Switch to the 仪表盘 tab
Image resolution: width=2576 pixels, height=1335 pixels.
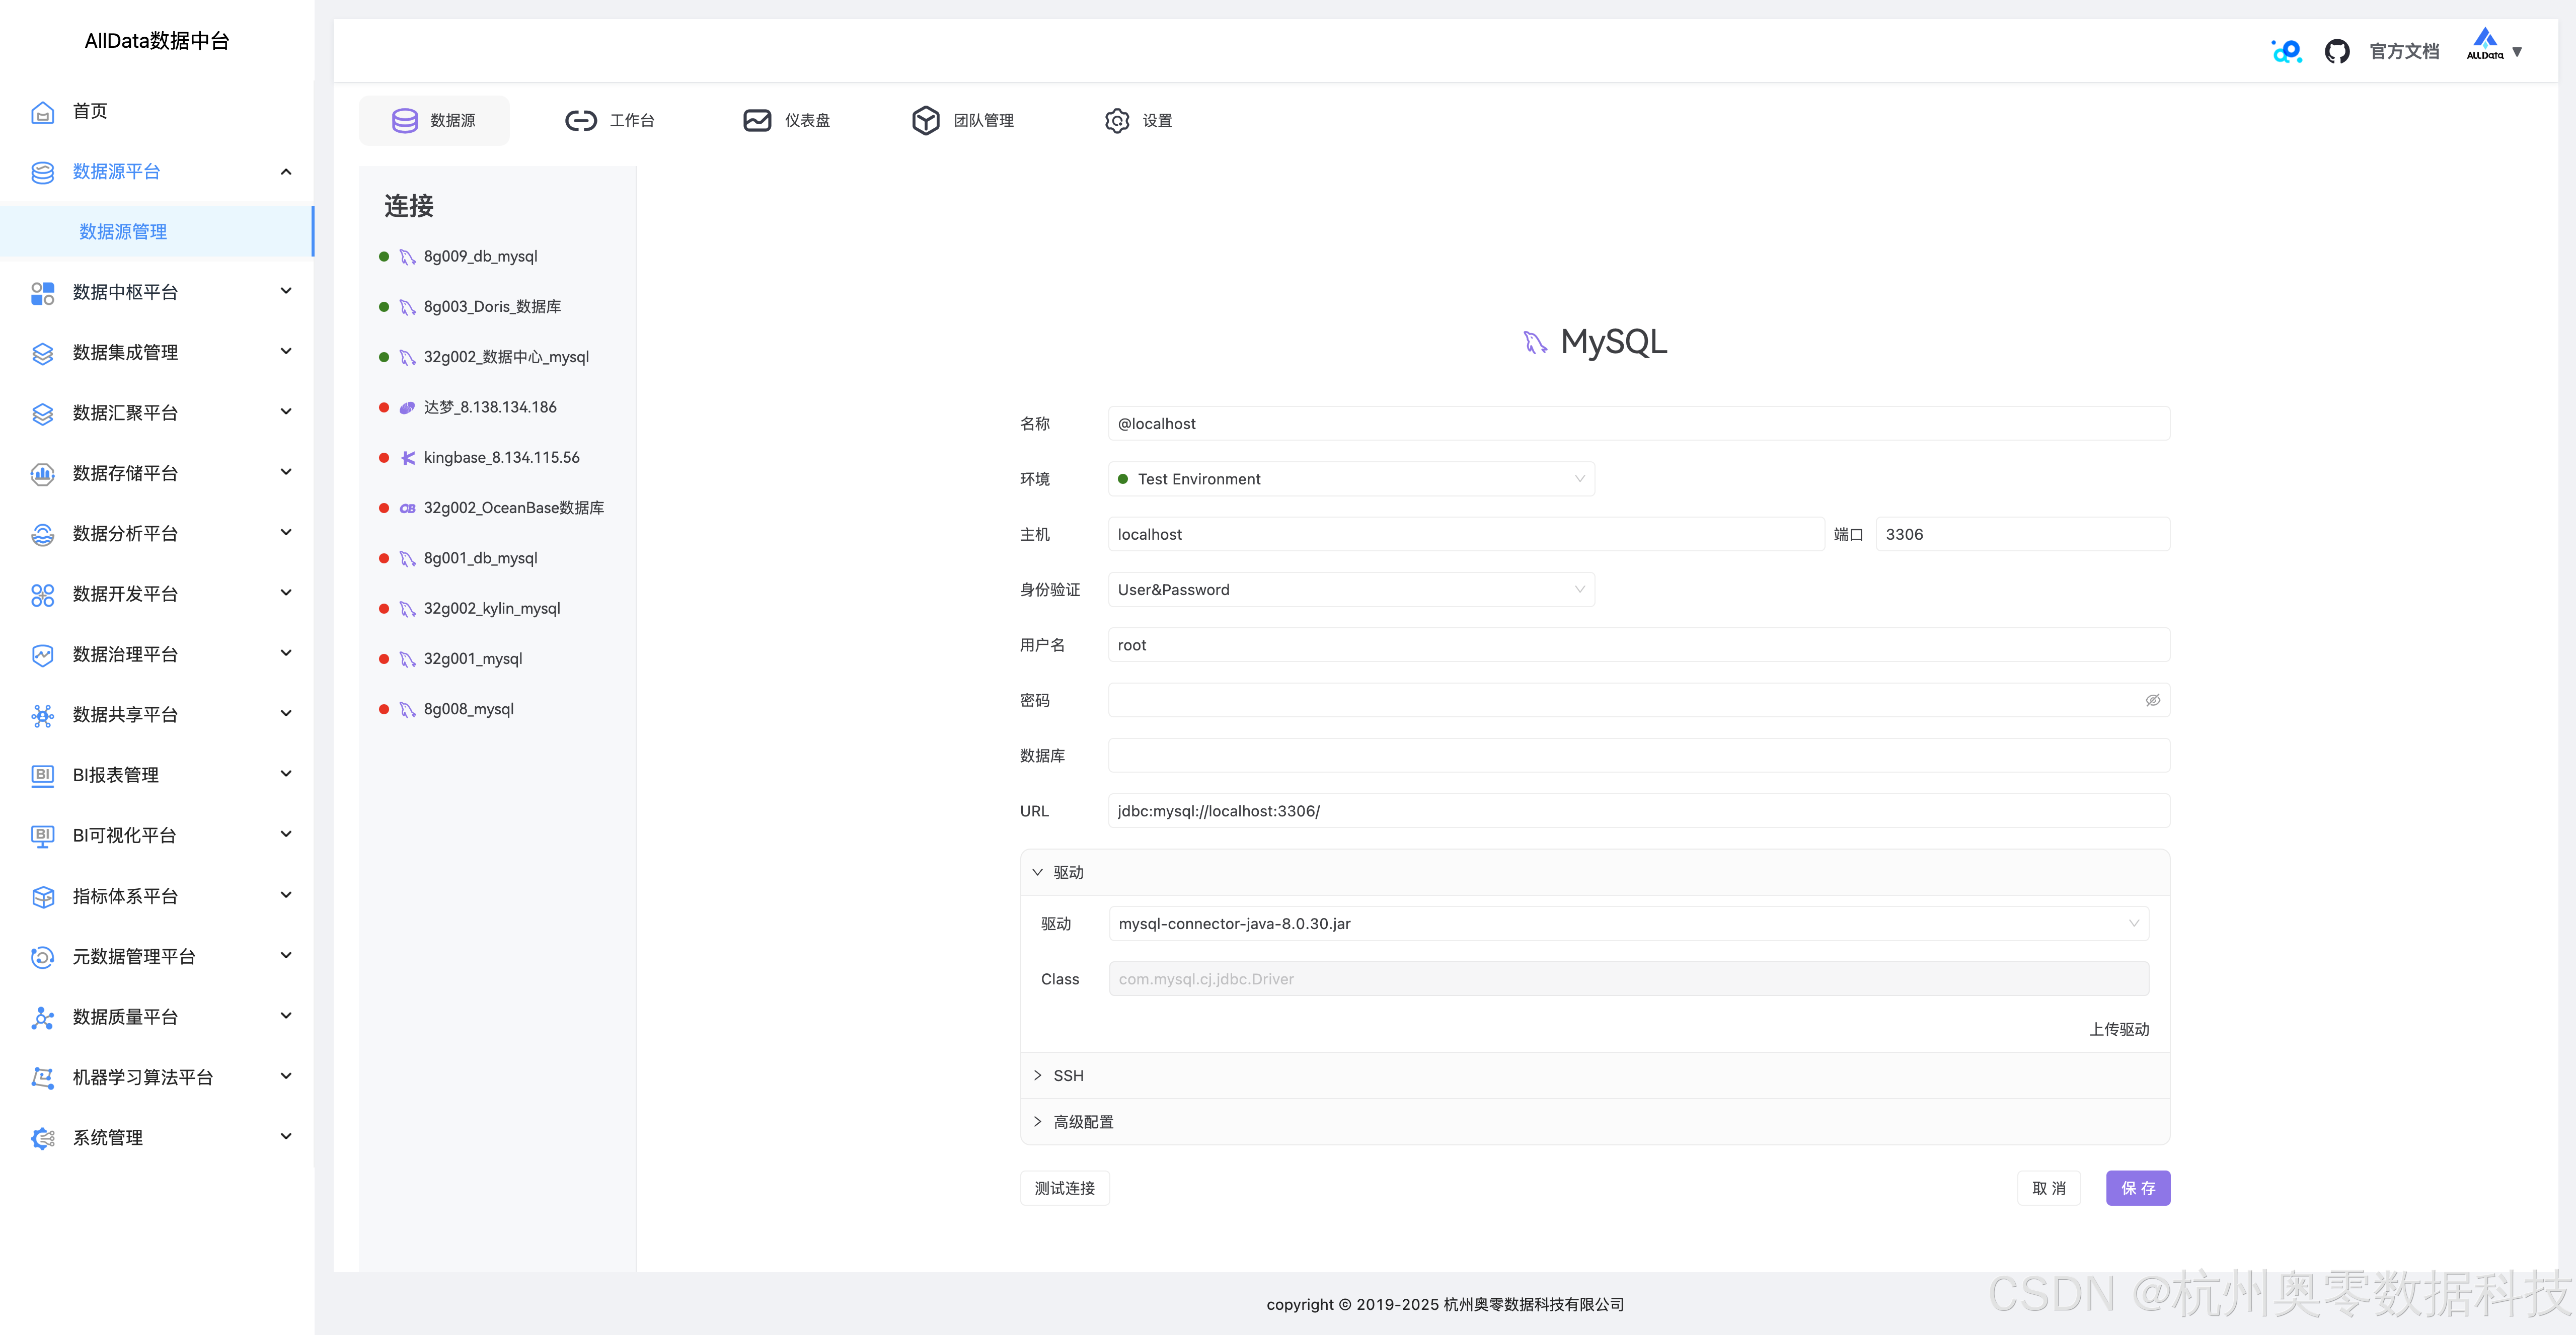coord(786,121)
